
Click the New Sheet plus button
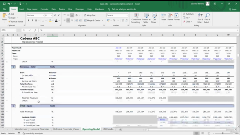coord(121,129)
